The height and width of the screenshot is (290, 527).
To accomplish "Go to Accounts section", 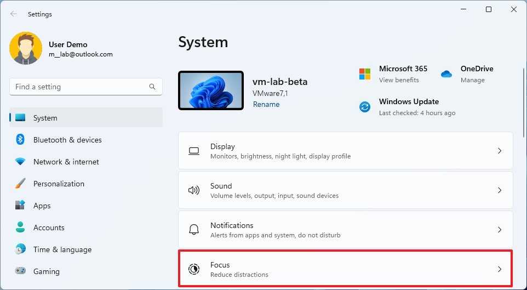I will pos(49,228).
